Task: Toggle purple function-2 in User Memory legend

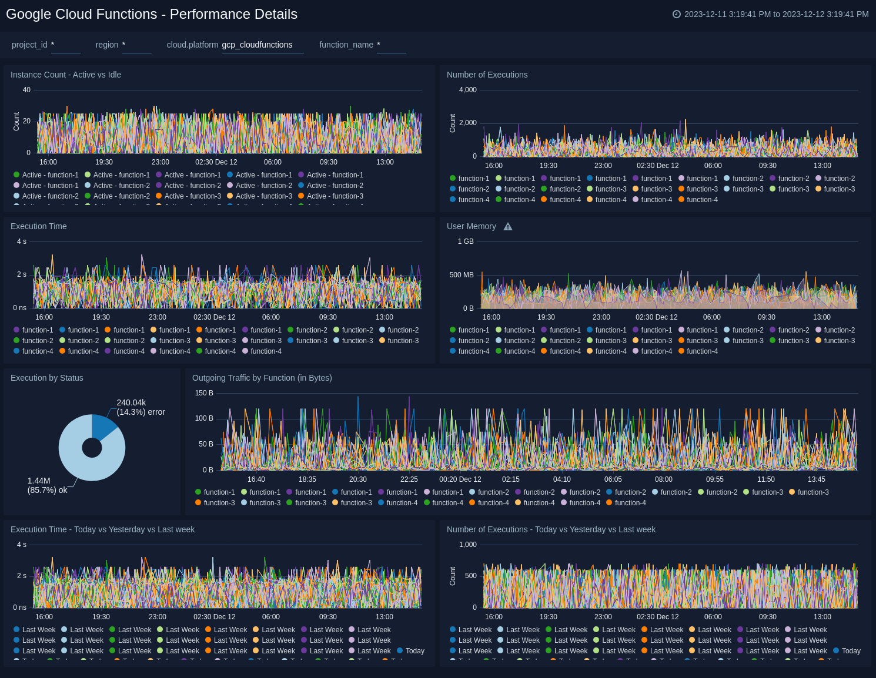Action: tap(790, 330)
